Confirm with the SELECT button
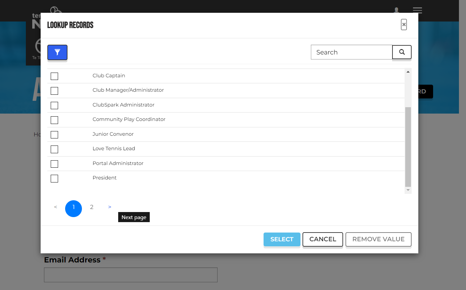This screenshot has height=290, width=466. click(x=282, y=239)
